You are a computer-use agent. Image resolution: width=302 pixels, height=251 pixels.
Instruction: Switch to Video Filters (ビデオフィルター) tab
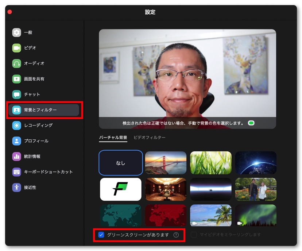pyautogui.click(x=149, y=138)
